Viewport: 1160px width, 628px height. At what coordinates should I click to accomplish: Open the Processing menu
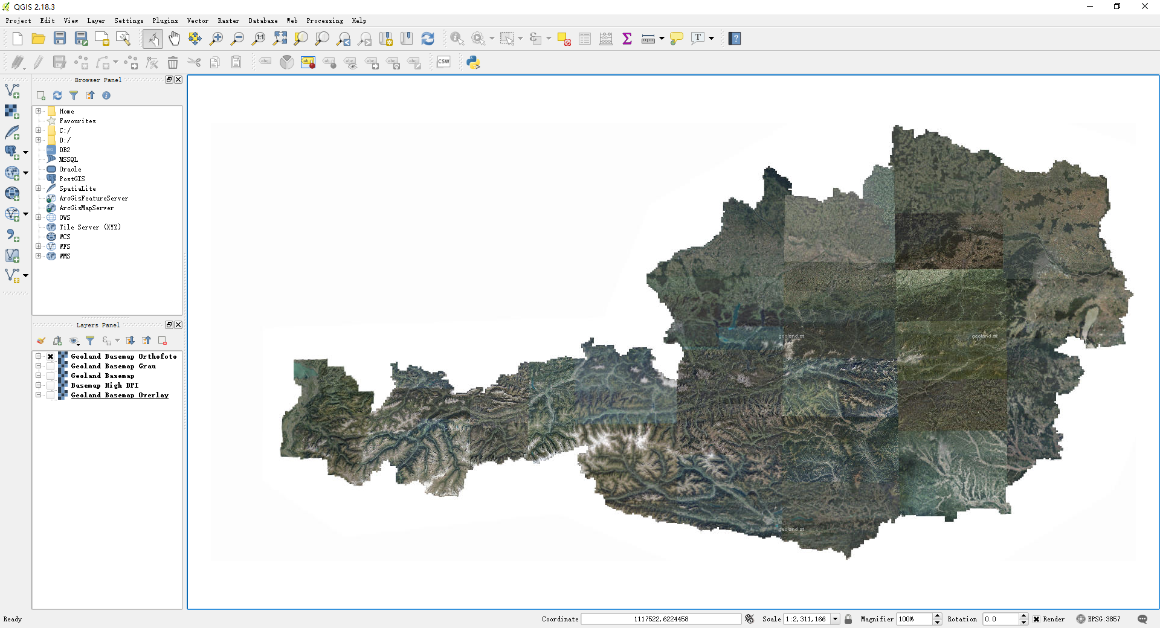pos(324,21)
